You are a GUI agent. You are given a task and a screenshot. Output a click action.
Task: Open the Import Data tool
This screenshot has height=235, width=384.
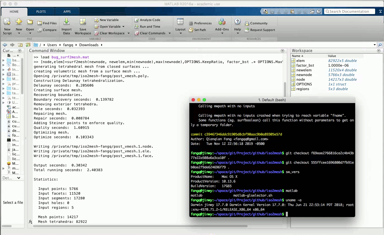pyautogui.click(x=67, y=26)
